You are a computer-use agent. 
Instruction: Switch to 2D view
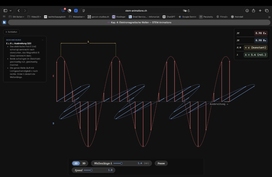click(76, 163)
